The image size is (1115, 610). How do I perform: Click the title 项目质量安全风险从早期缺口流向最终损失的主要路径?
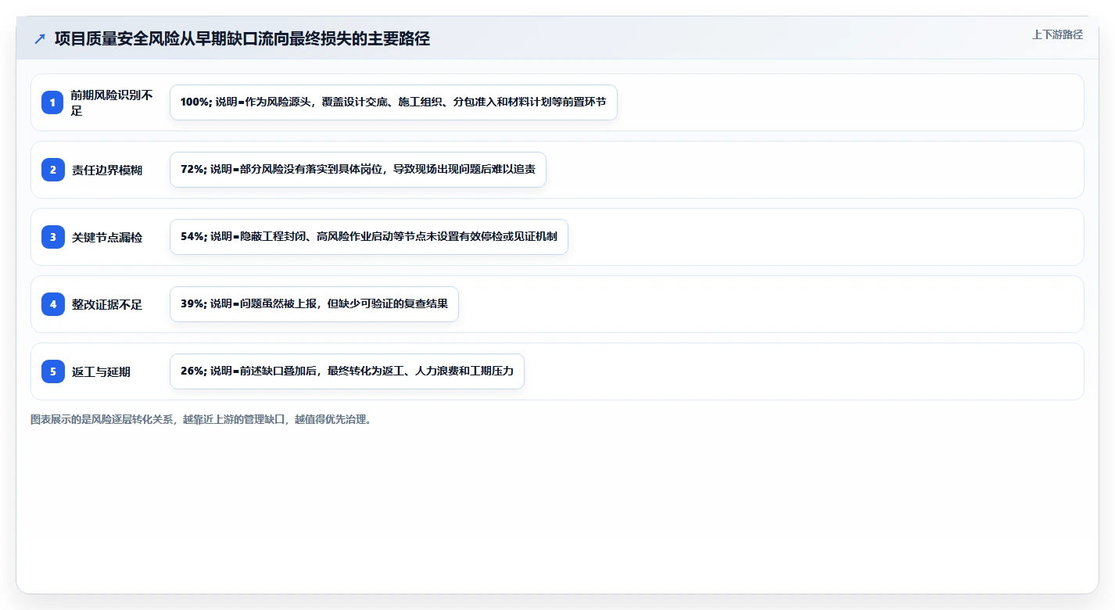(x=242, y=38)
